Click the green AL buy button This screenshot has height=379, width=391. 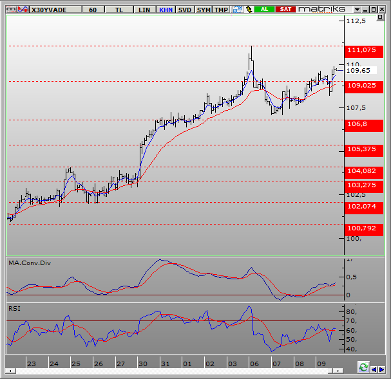point(264,9)
